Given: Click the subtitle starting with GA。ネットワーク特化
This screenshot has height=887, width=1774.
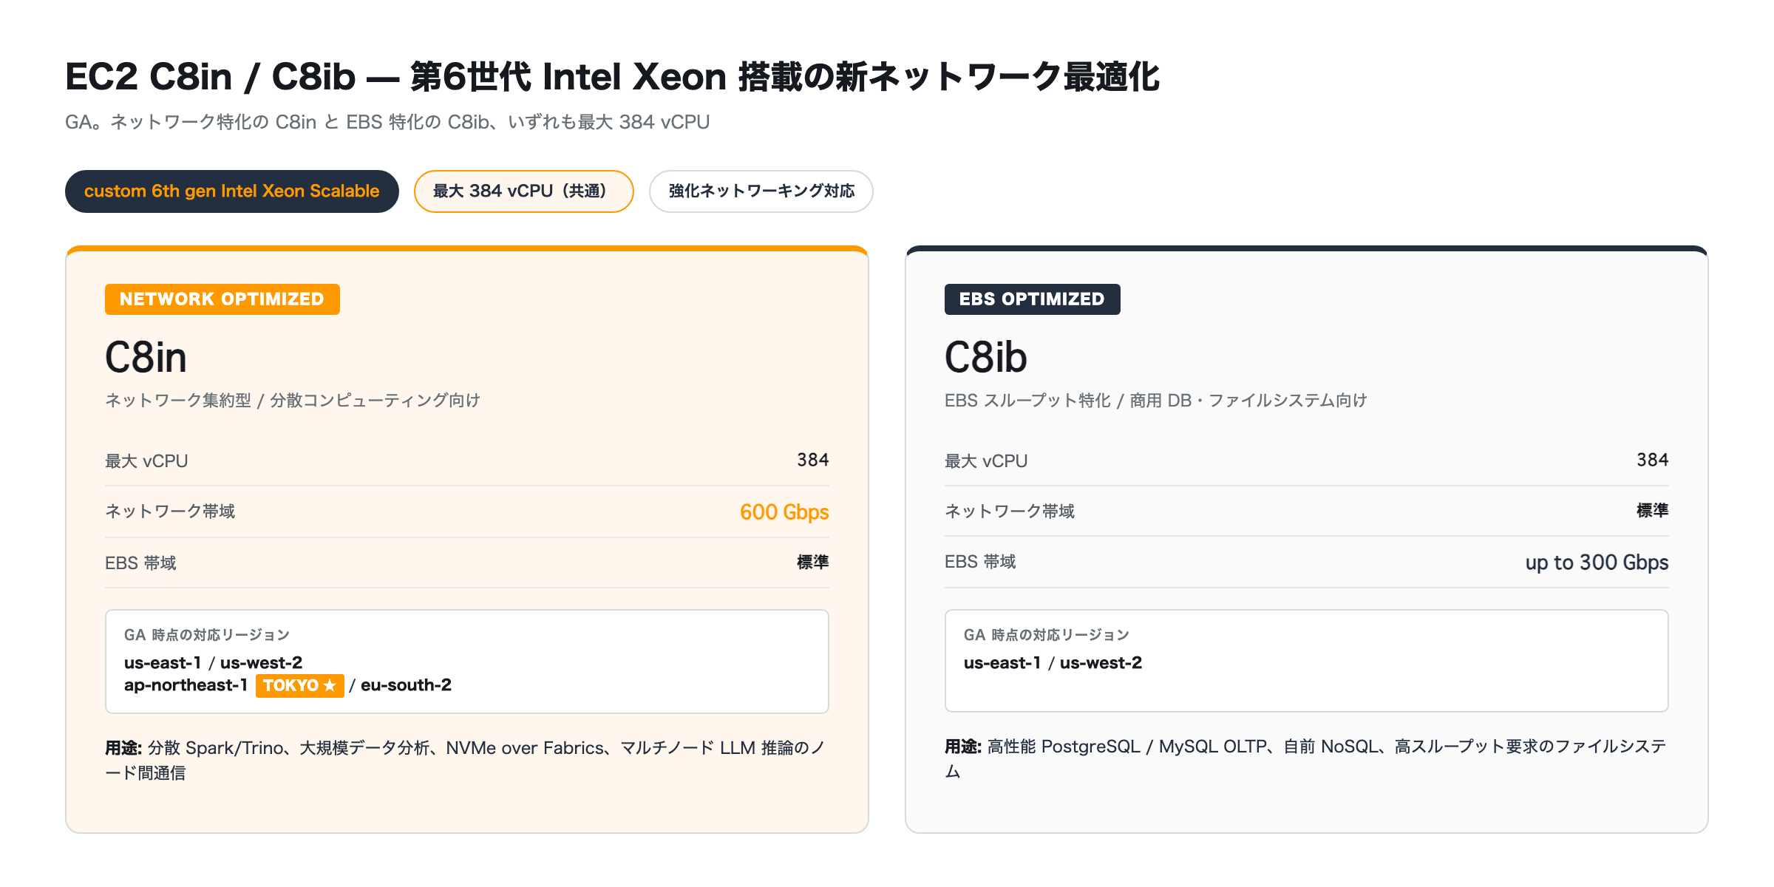Looking at the screenshot, I should click(x=387, y=122).
